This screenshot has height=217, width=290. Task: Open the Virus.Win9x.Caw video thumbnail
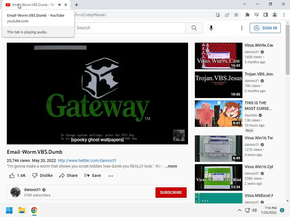click(218, 56)
